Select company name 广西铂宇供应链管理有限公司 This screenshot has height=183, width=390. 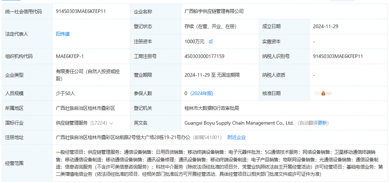click(214, 11)
